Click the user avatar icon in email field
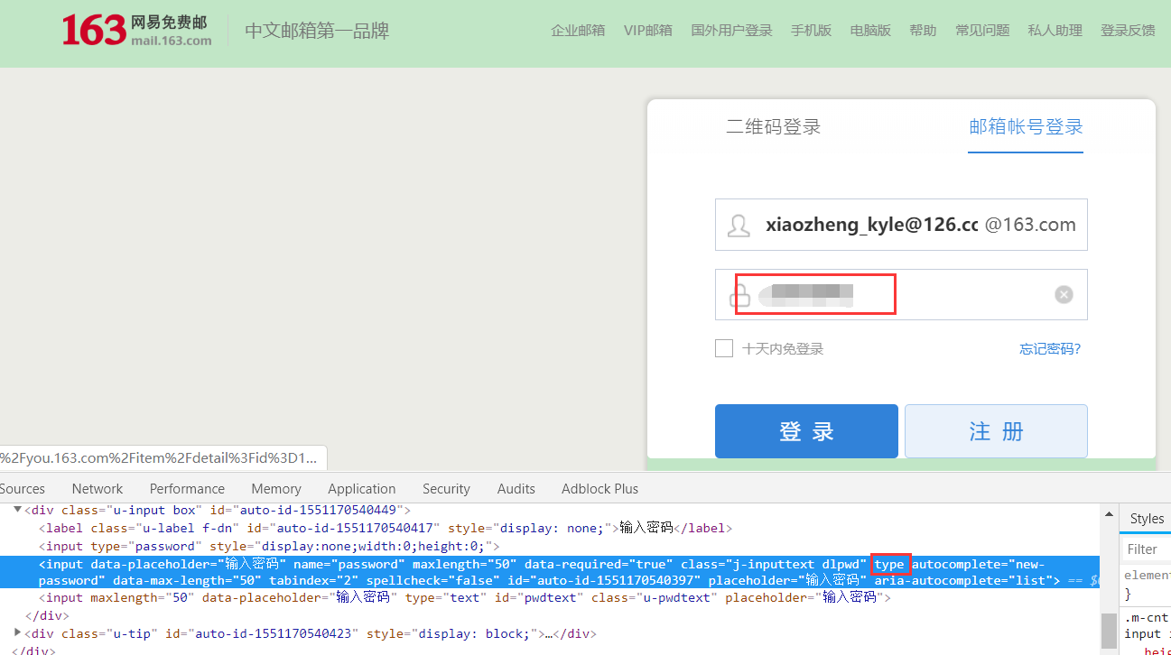The width and height of the screenshot is (1171, 655). pyautogui.click(x=739, y=226)
